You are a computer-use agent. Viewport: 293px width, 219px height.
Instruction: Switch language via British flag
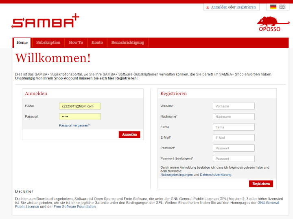[282, 7]
